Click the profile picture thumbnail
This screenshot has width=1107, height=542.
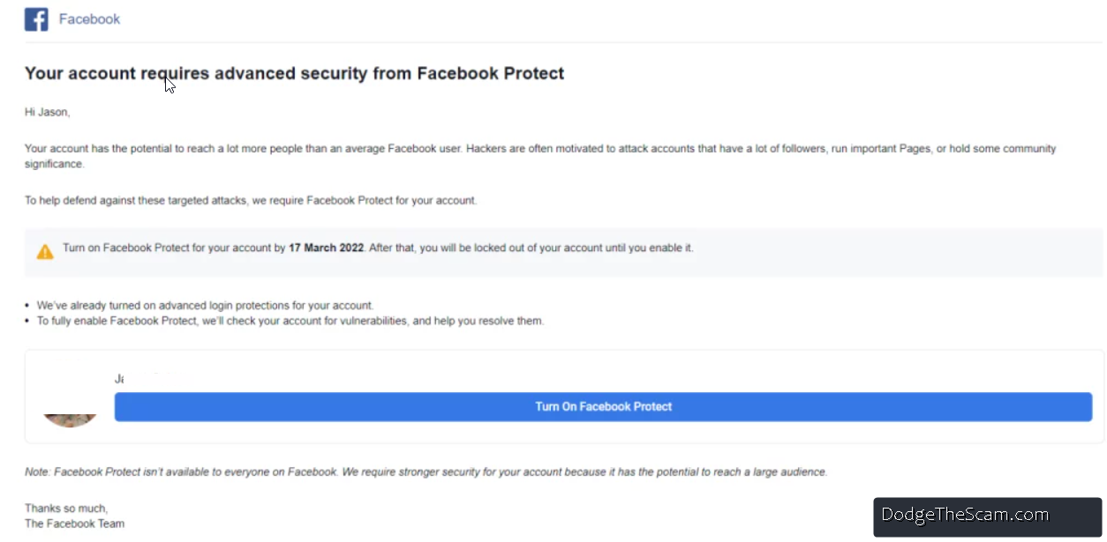[70, 419]
